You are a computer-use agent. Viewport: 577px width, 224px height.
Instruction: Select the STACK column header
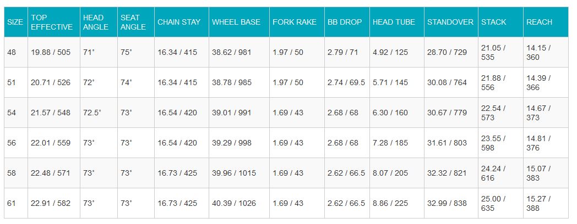tap(494, 22)
